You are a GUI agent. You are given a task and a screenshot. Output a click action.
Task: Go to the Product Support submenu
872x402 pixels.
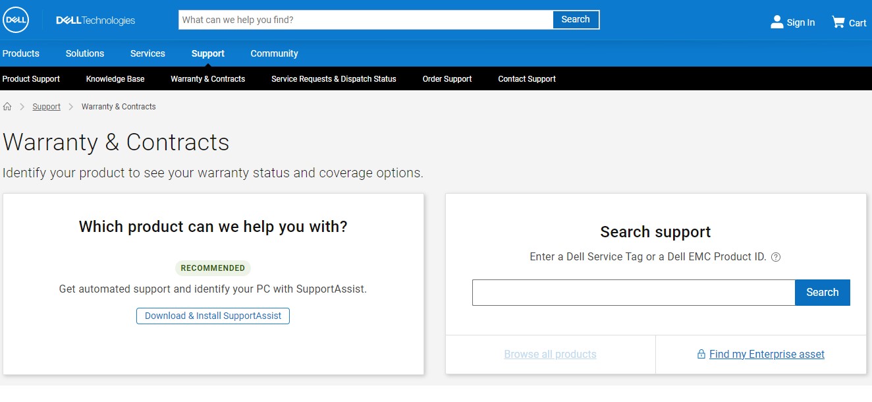[x=31, y=79]
